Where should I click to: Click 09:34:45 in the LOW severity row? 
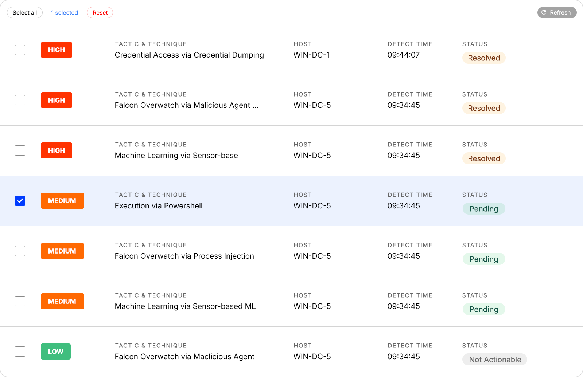404,357
